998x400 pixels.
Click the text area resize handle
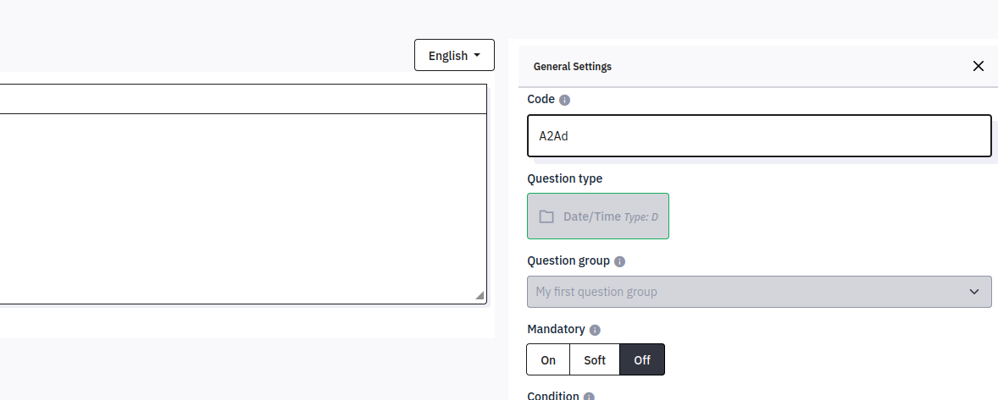[x=480, y=296]
